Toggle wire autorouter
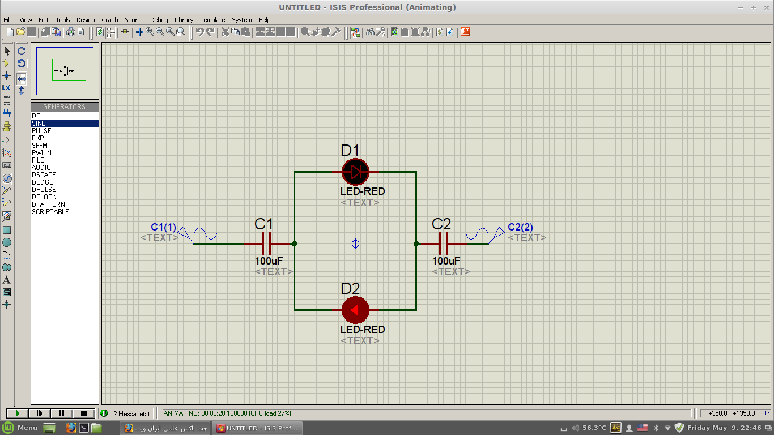The height and width of the screenshot is (435, 774). tap(355, 32)
